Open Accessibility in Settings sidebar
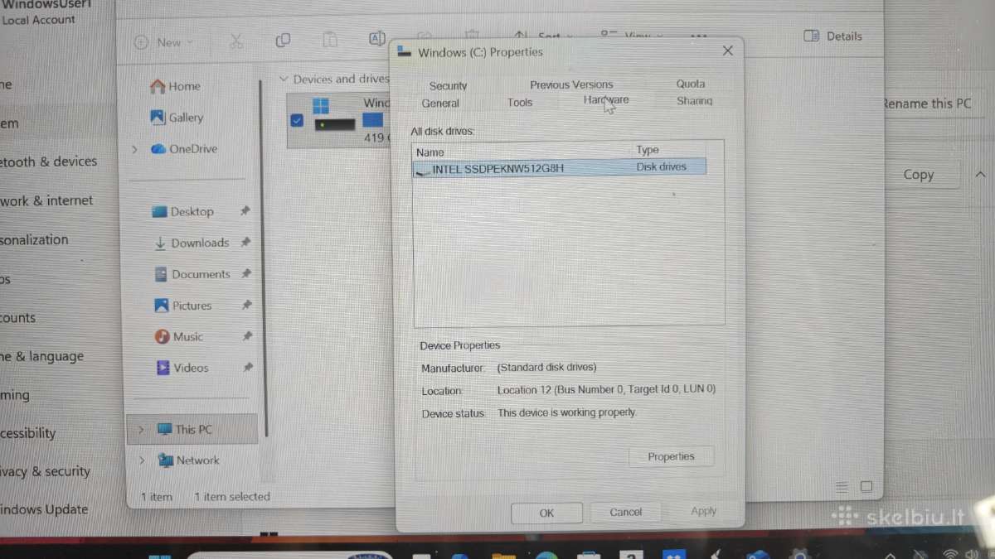995x559 pixels. click(27, 432)
